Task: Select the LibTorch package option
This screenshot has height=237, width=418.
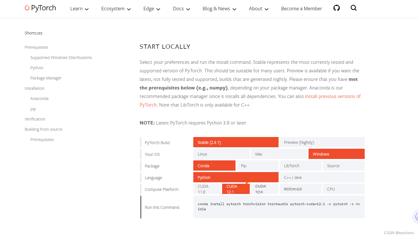Action: 301,166
